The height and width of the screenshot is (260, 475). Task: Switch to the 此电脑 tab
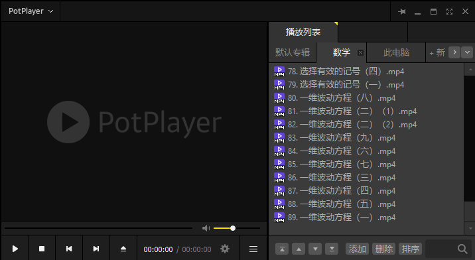[396, 52]
